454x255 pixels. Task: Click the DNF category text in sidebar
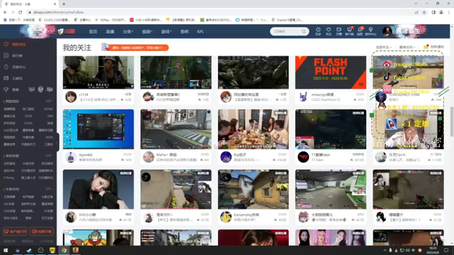(50, 116)
